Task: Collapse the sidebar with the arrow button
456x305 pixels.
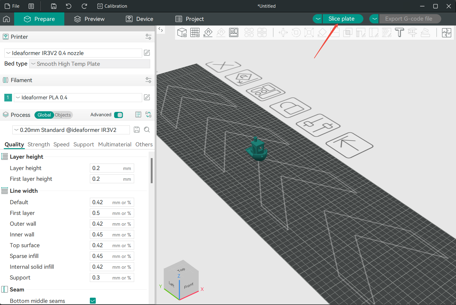Action: click(161, 30)
